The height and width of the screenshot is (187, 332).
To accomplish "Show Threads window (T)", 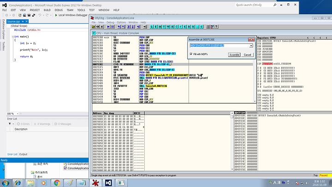I will (x=164, y=27).
